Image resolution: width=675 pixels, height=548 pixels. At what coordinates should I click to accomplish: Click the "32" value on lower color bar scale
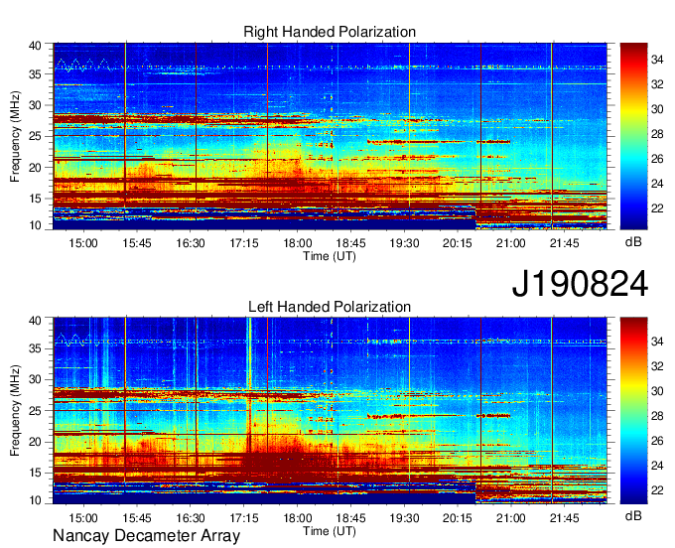(x=657, y=366)
